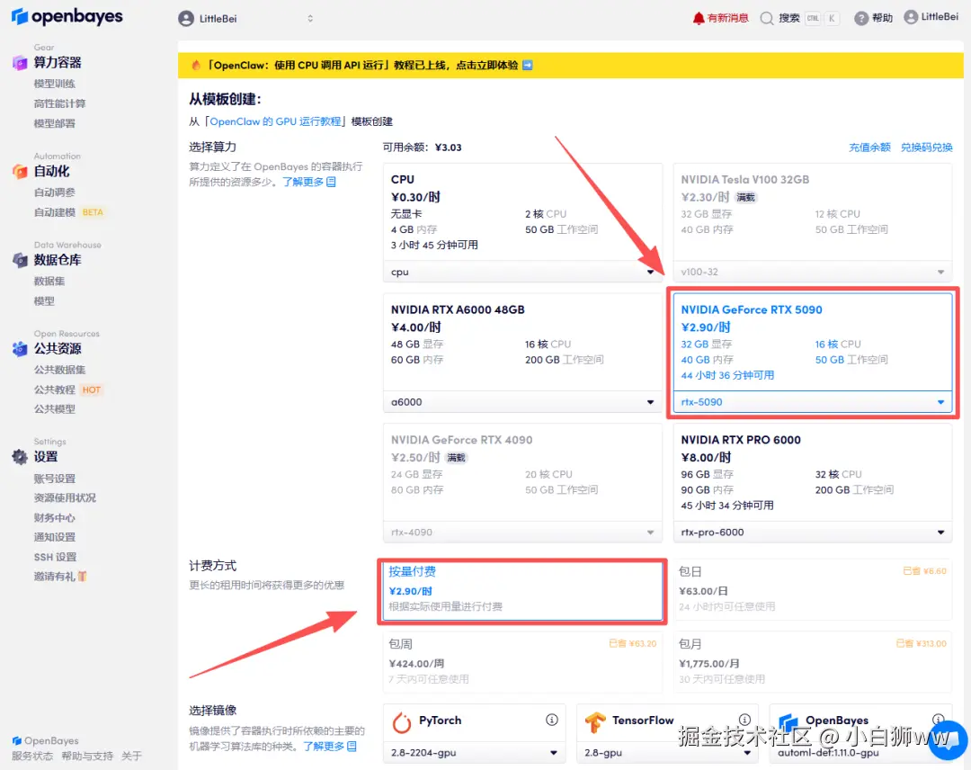The width and height of the screenshot is (971, 770).
Task: Click the 兑换码兑换 link
Action: pyautogui.click(x=926, y=148)
